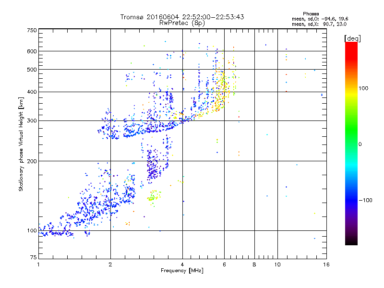
Task: Click the 4 x-axis tick label
Action: coord(182,264)
